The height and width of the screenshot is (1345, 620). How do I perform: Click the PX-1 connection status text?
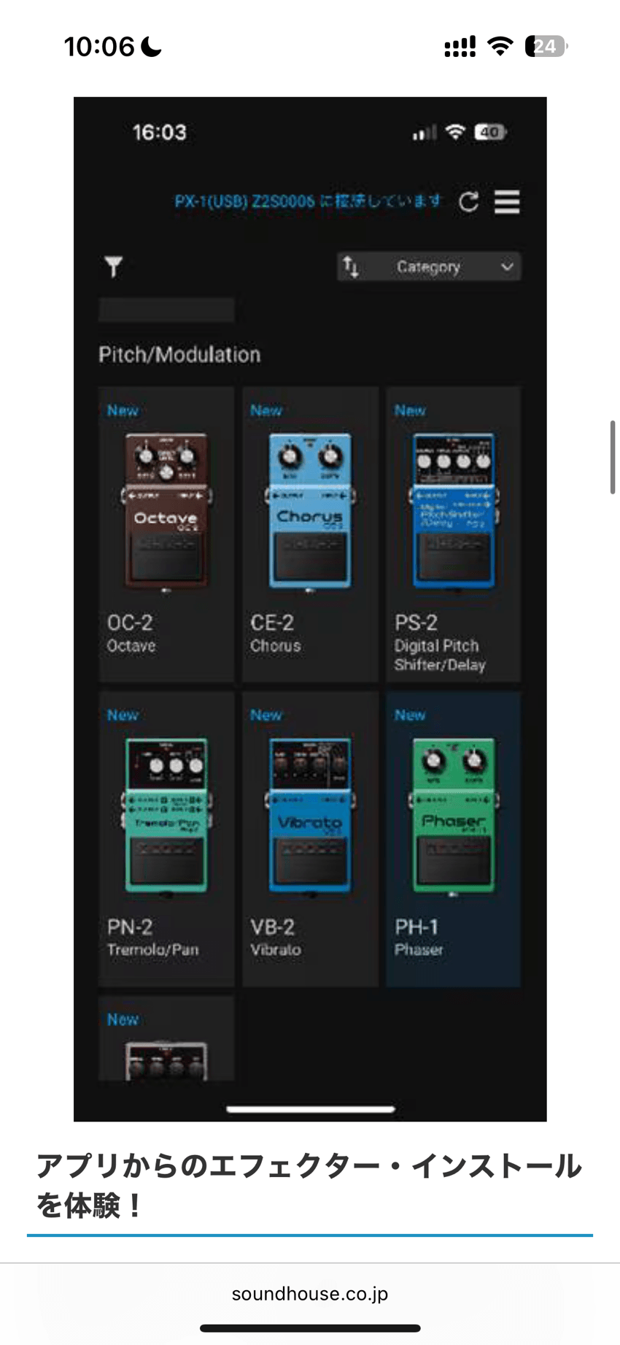(308, 201)
